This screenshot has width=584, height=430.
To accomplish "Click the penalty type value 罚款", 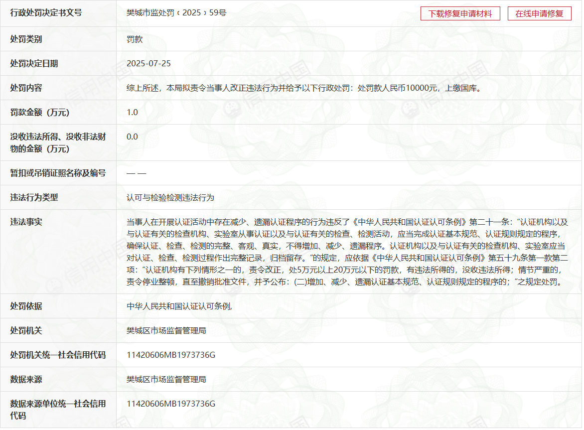I will pyautogui.click(x=135, y=39).
